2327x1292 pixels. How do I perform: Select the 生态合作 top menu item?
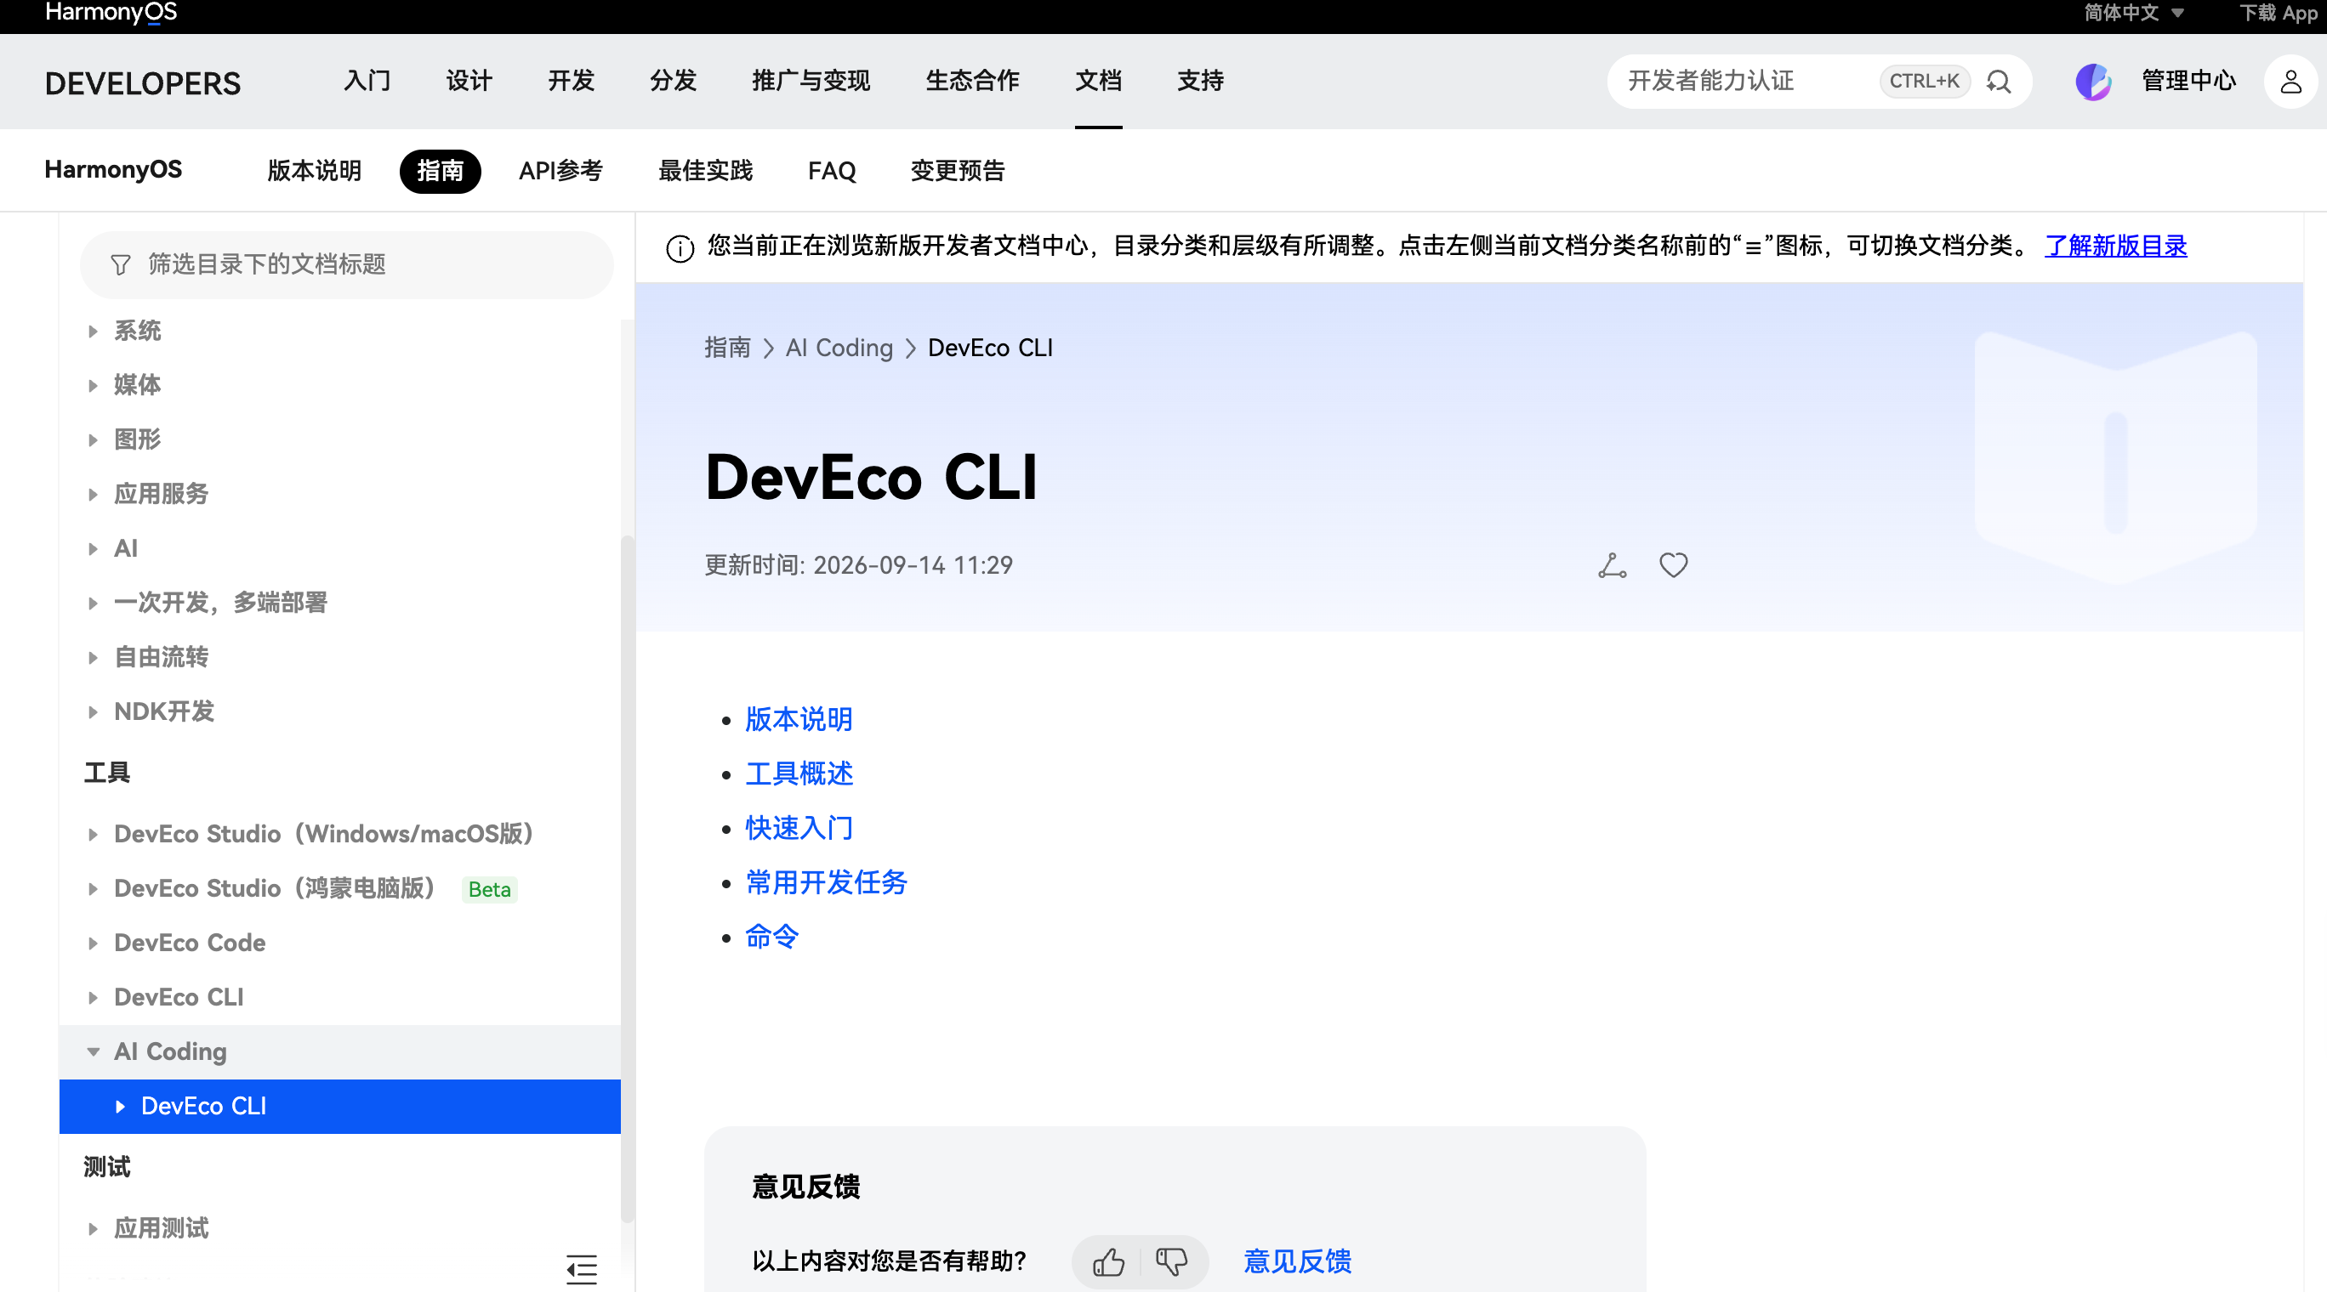coord(972,82)
